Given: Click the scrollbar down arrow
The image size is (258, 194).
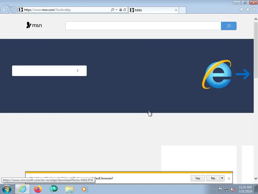Looking at the screenshot, I should [256, 179].
